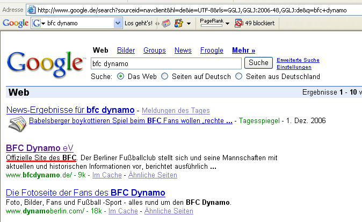Click the Los geht's! toolbar button
The height and width of the screenshot is (222, 362).
pos(139,23)
